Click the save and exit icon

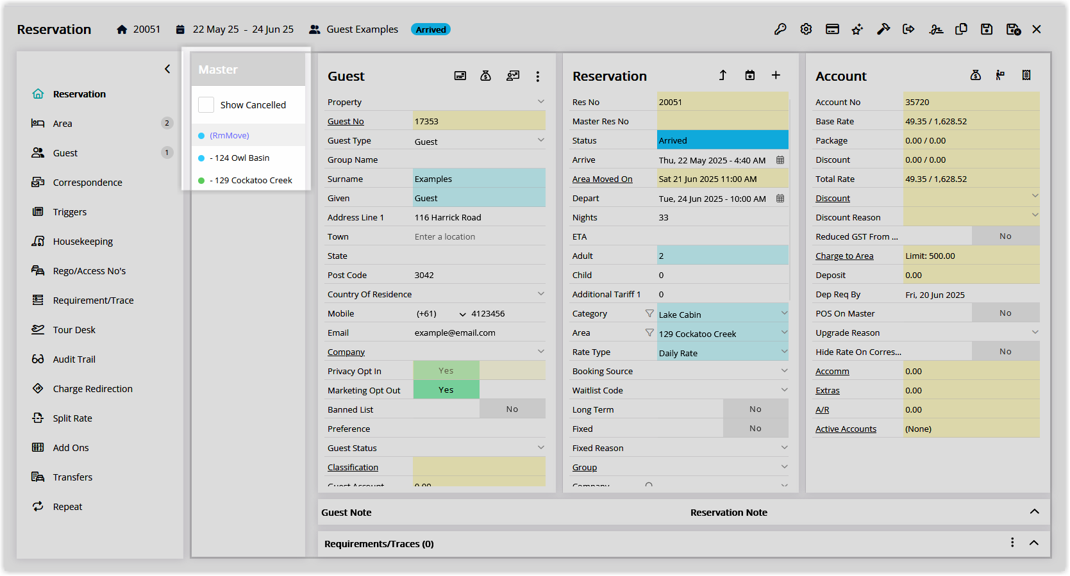1013,29
